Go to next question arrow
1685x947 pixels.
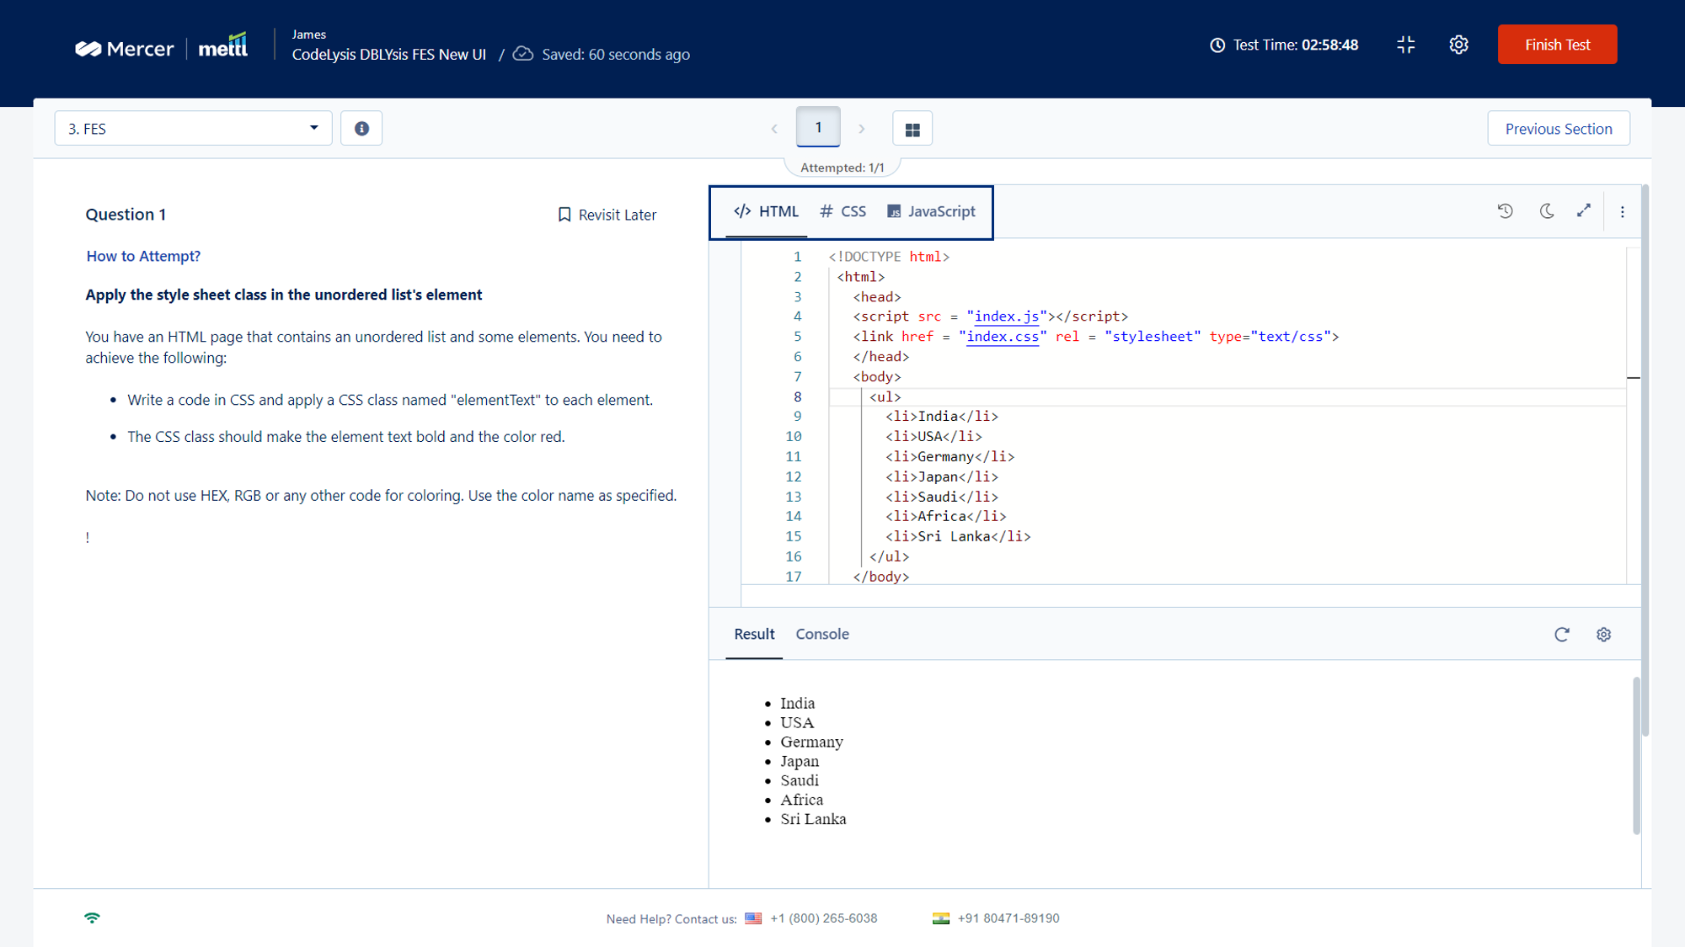click(861, 129)
